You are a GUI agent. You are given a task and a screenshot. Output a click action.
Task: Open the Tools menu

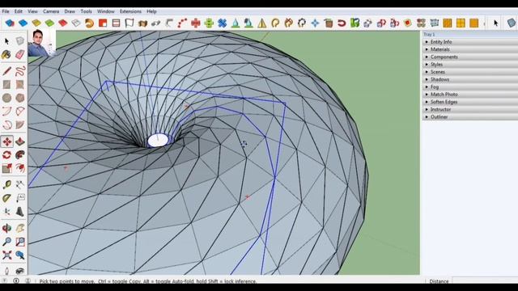(x=87, y=11)
